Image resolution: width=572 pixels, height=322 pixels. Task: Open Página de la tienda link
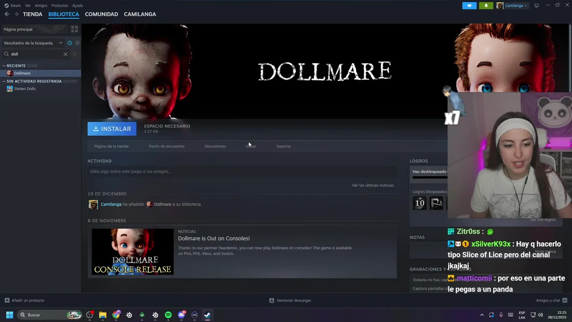[x=111, y=146]
